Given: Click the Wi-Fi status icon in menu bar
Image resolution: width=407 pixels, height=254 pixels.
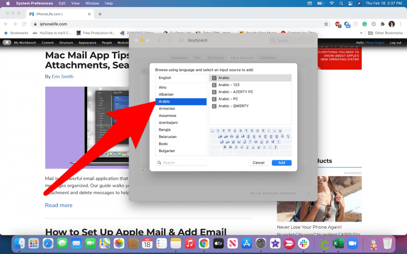Looking at the screenshot, I should point(332,3).
